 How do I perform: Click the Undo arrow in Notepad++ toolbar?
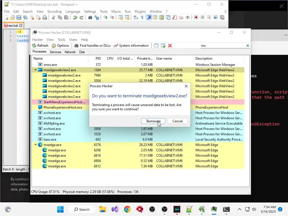click(x=75, y=18)
